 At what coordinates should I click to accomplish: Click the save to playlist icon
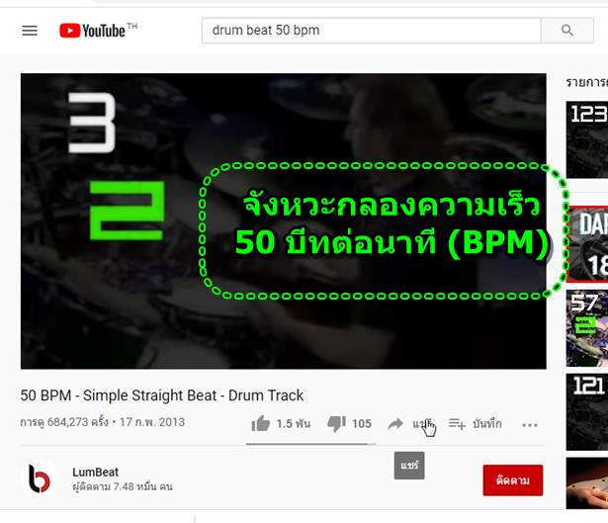coord(457,424)
